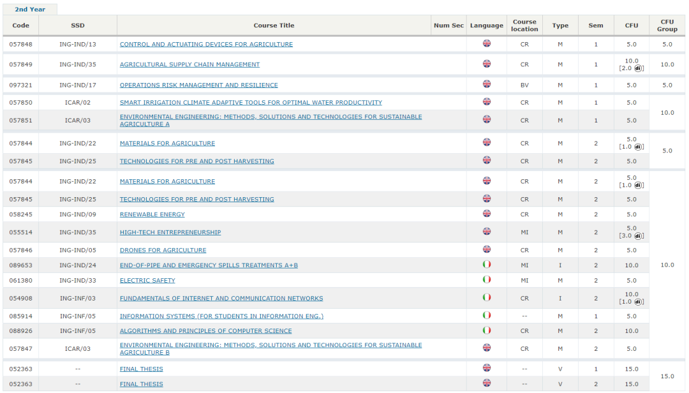Open Technologies for Pre and Post Harvesting, 5.0 CFU group
This screenshot has width=689, height=393.
[x=197, y=161]
